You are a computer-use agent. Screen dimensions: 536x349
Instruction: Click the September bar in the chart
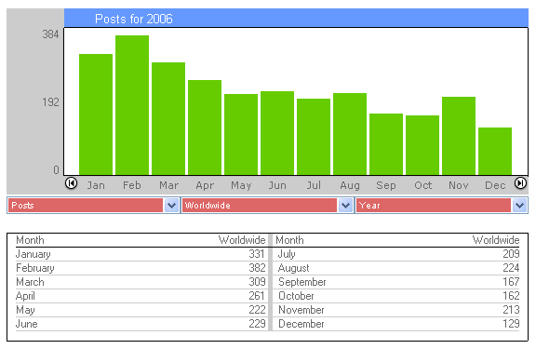(x=386, y=144)
